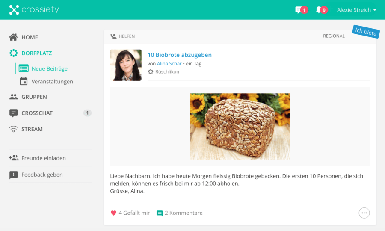Viewport: 385px width, 231px height.
Task: Open Alina Schär's profile photo
Action: (x=126, y=65)
